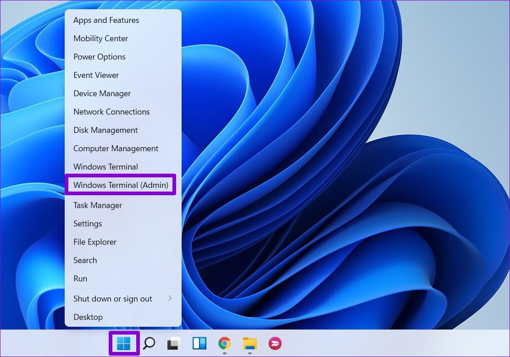Open Event Viewer
This screenshot has height=357, width=510.
[96, 75]
